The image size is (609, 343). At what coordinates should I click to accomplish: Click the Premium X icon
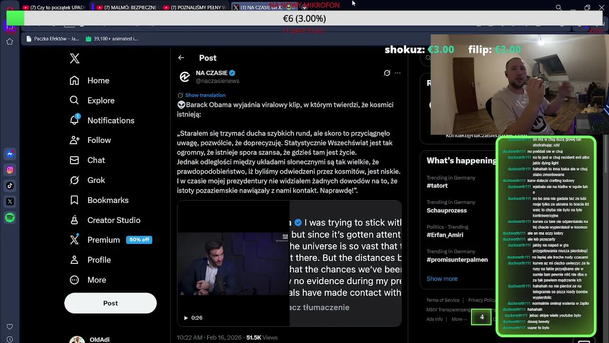(74, 240)
